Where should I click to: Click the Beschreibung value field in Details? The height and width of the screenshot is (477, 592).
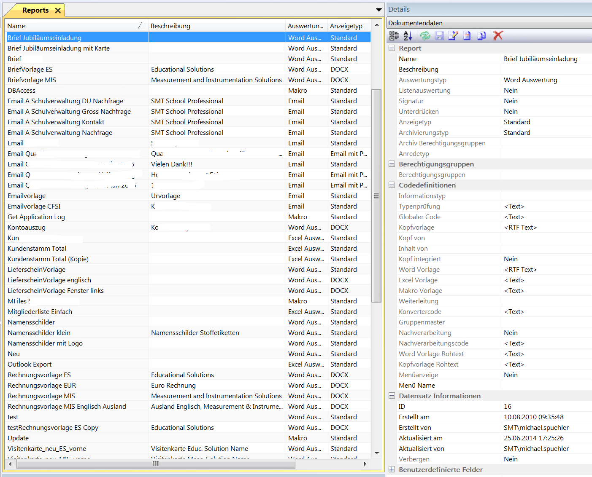point(546,70)
